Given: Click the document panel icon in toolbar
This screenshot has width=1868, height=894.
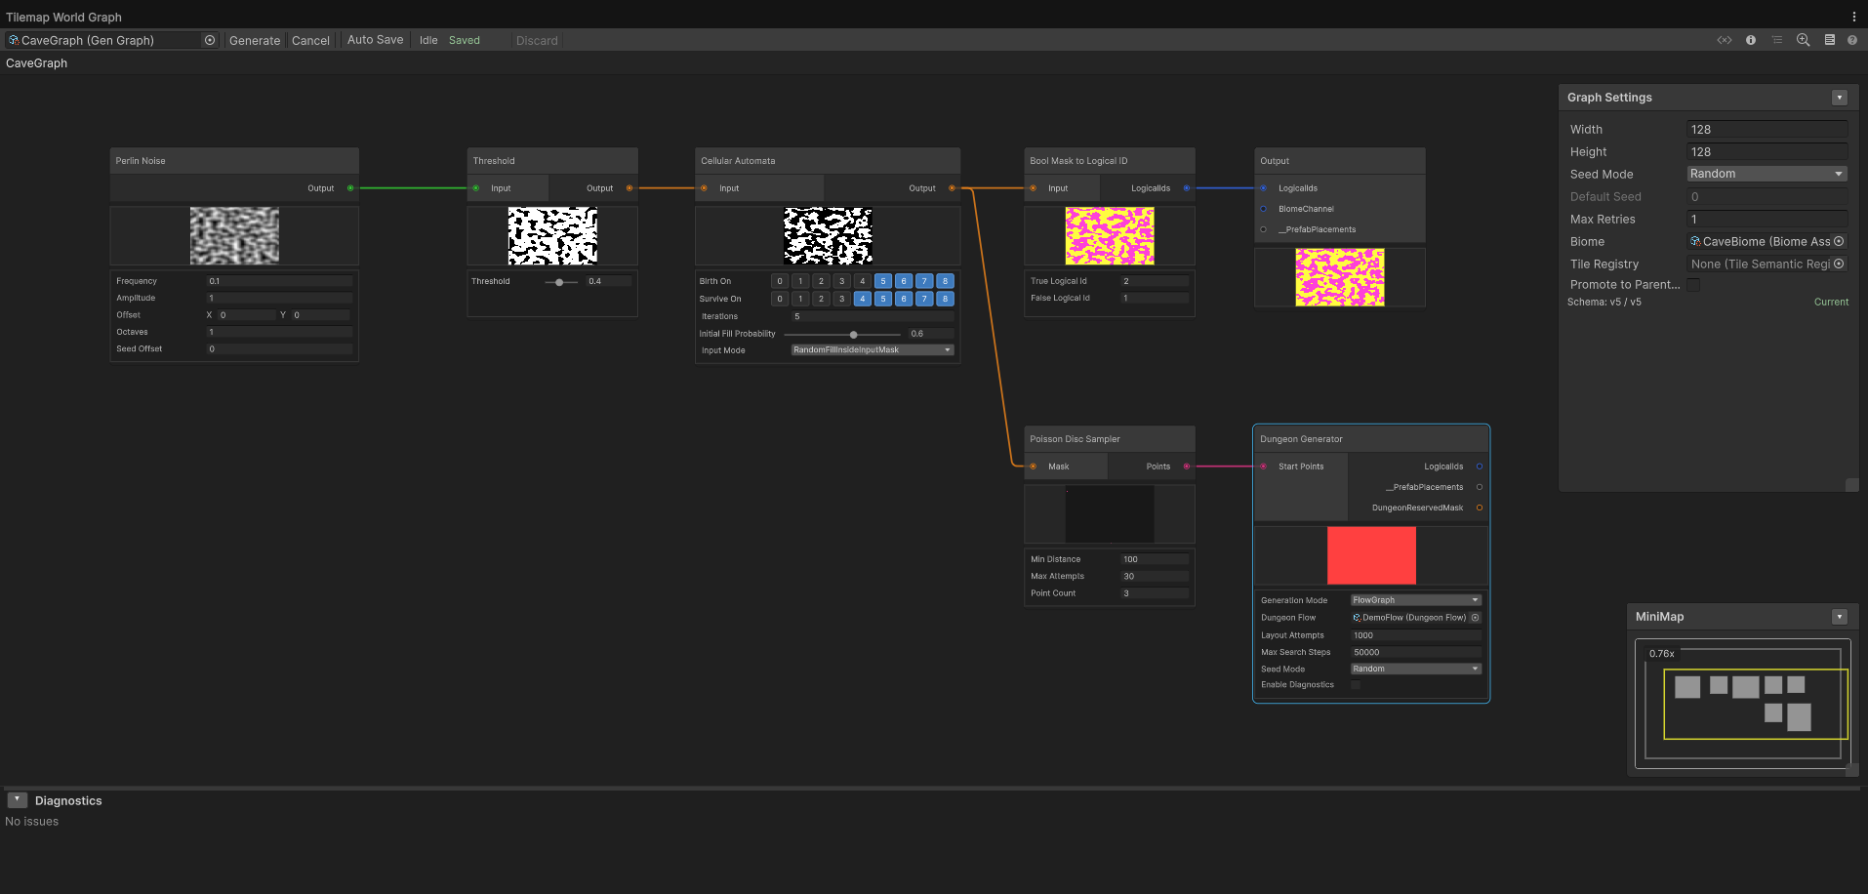Looking at the screenshot, I should pyautogui.click(x=1830, y=40).
